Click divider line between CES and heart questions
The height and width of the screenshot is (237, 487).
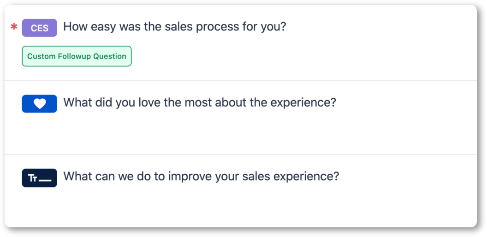[x=241, y=80]
